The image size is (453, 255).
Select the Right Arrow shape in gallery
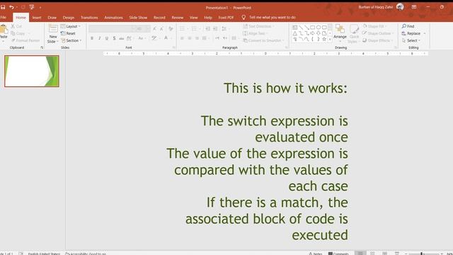(312, 33)
